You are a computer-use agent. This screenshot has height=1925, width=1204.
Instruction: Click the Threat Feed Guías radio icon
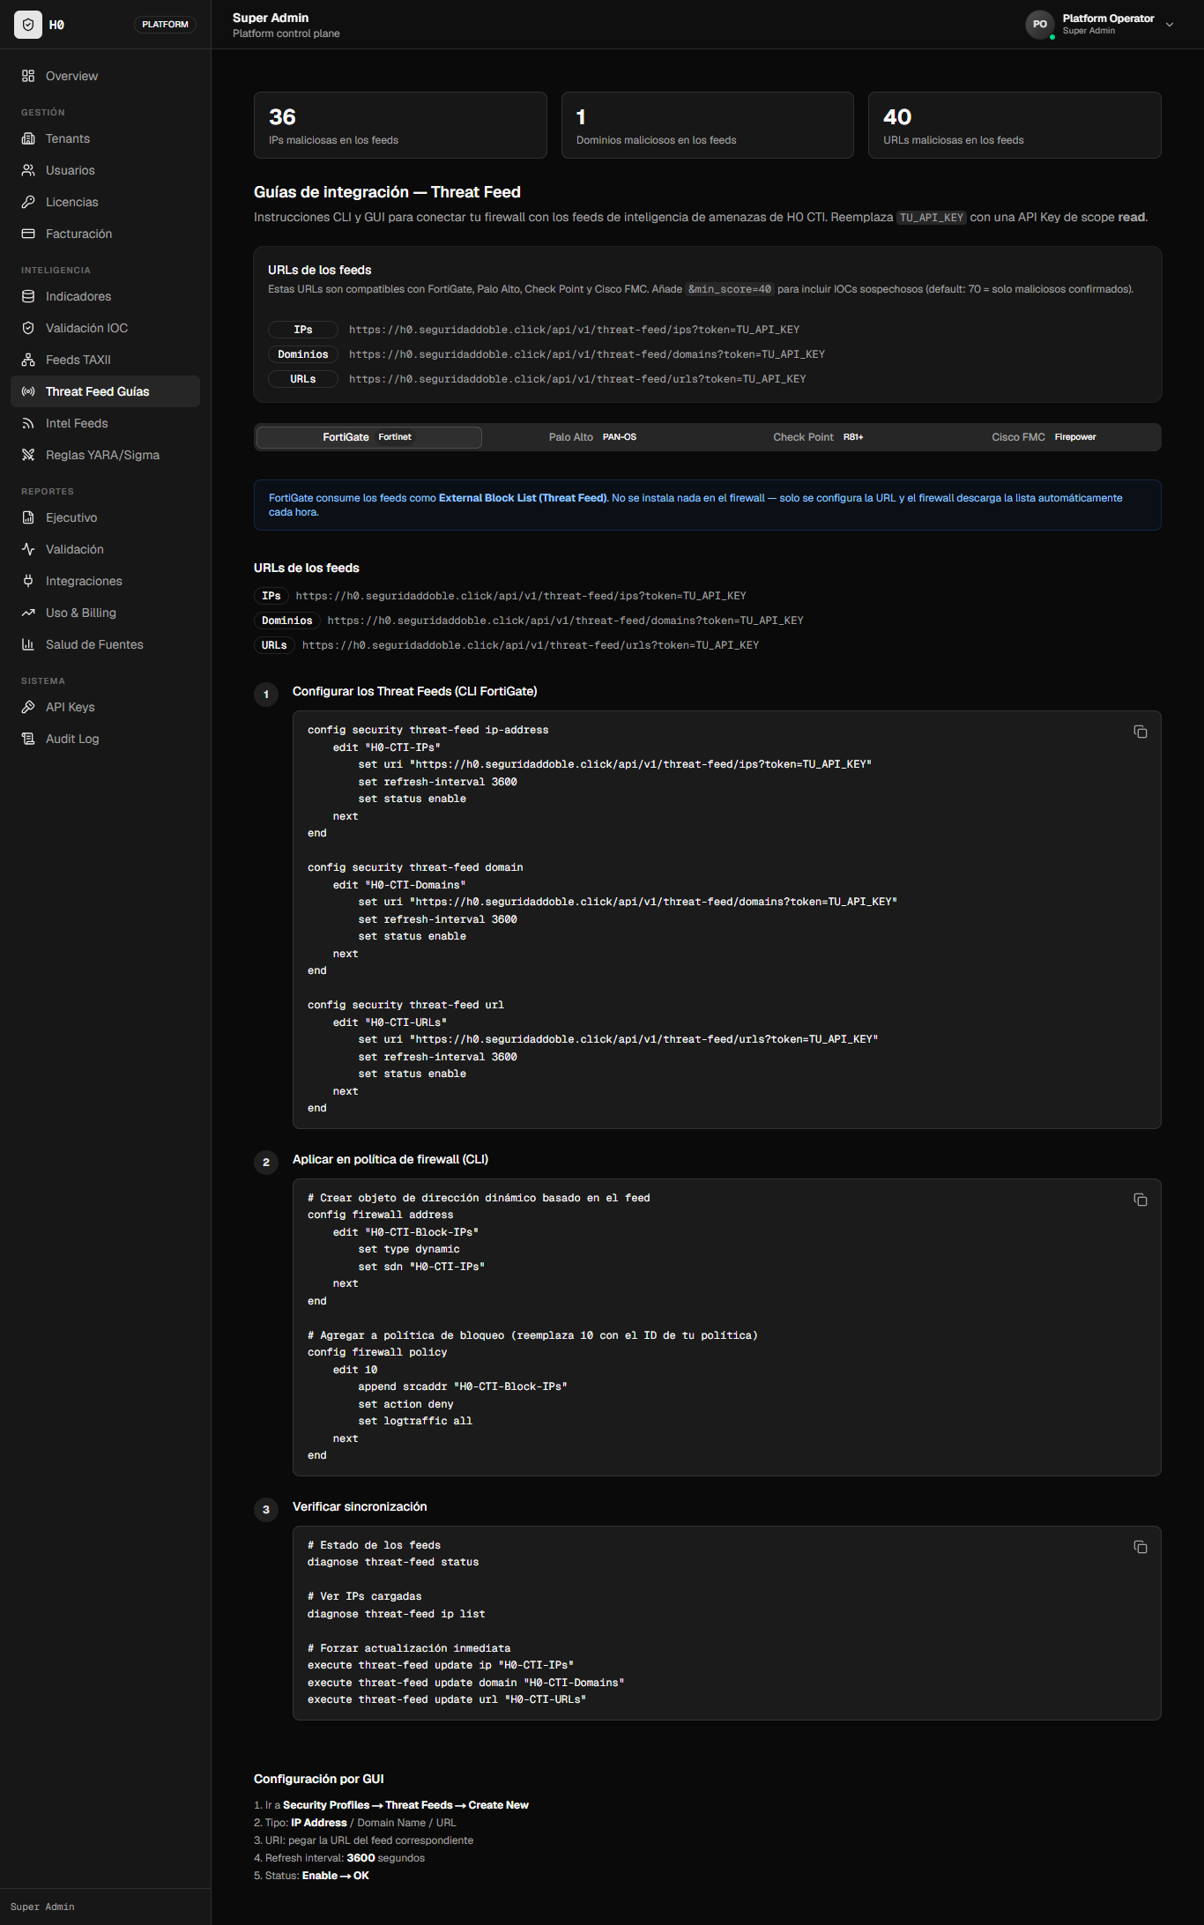click(x=28, y=391)
